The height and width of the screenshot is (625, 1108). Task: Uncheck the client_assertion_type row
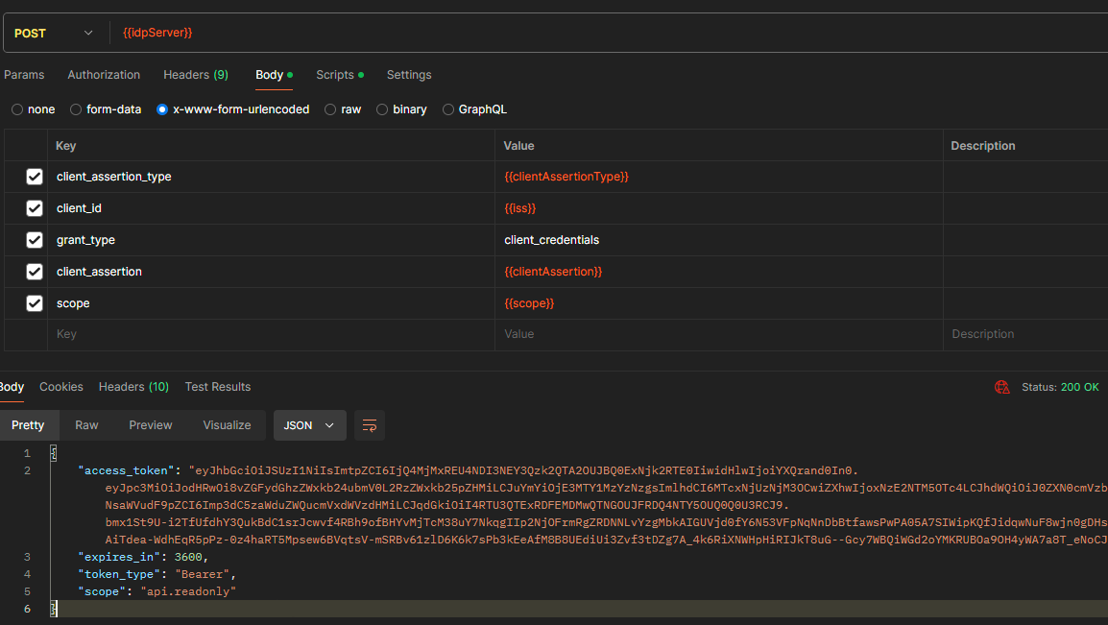tap(34, 177)
